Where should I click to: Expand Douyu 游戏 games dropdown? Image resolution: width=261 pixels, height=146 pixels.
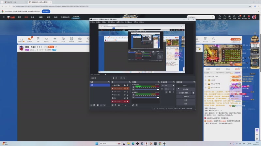coord(49,17)
